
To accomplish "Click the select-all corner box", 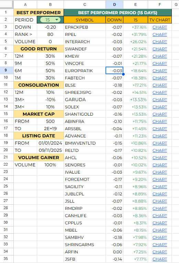I will tap(7, 4).
